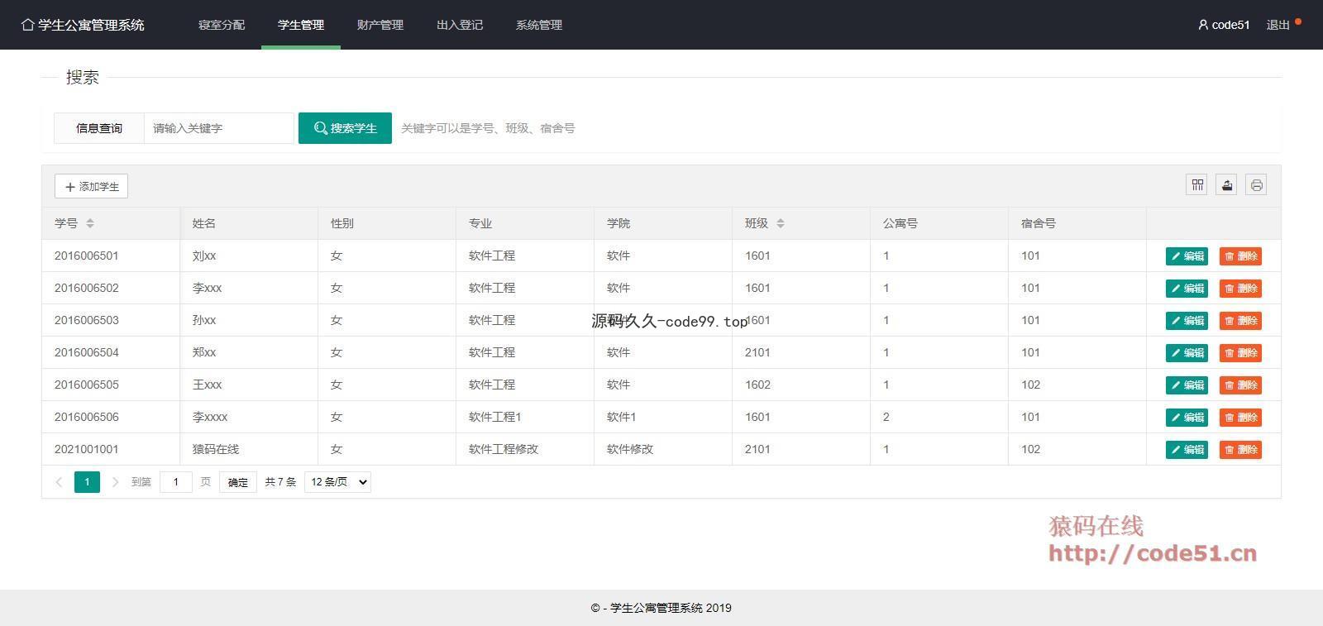Open the 出入登记 menu

point(460,25)
